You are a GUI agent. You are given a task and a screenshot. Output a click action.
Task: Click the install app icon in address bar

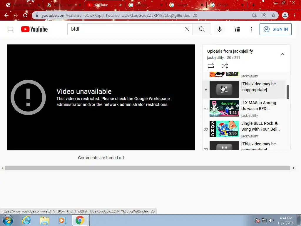254,15
